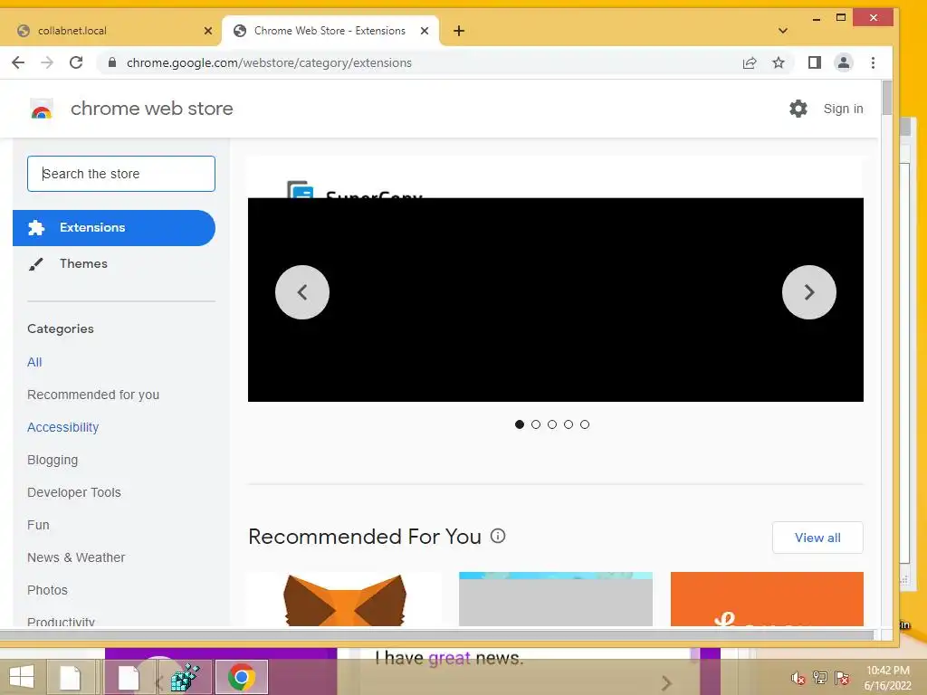Click the chrome web store rainbow logo
Image resolution: width=927 pixels, height=695 pixels.
pyautogui.click(x=42, y=109)
